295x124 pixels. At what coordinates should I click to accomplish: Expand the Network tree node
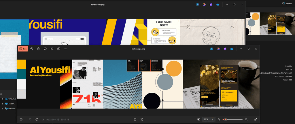pyautogui.click(x=3, y=108)
